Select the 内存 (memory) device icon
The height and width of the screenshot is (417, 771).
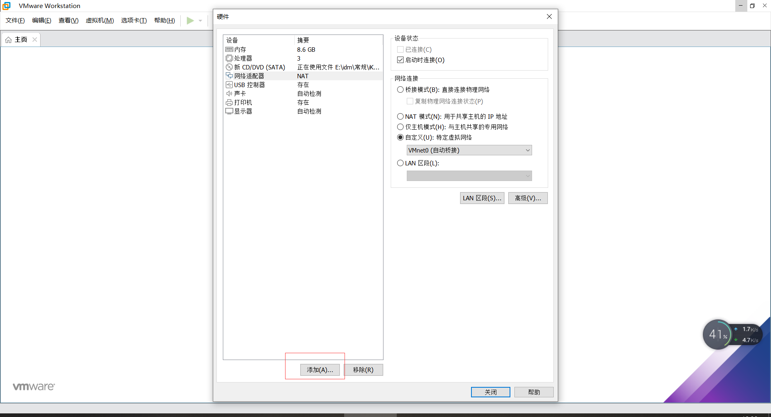click(229, 49)
